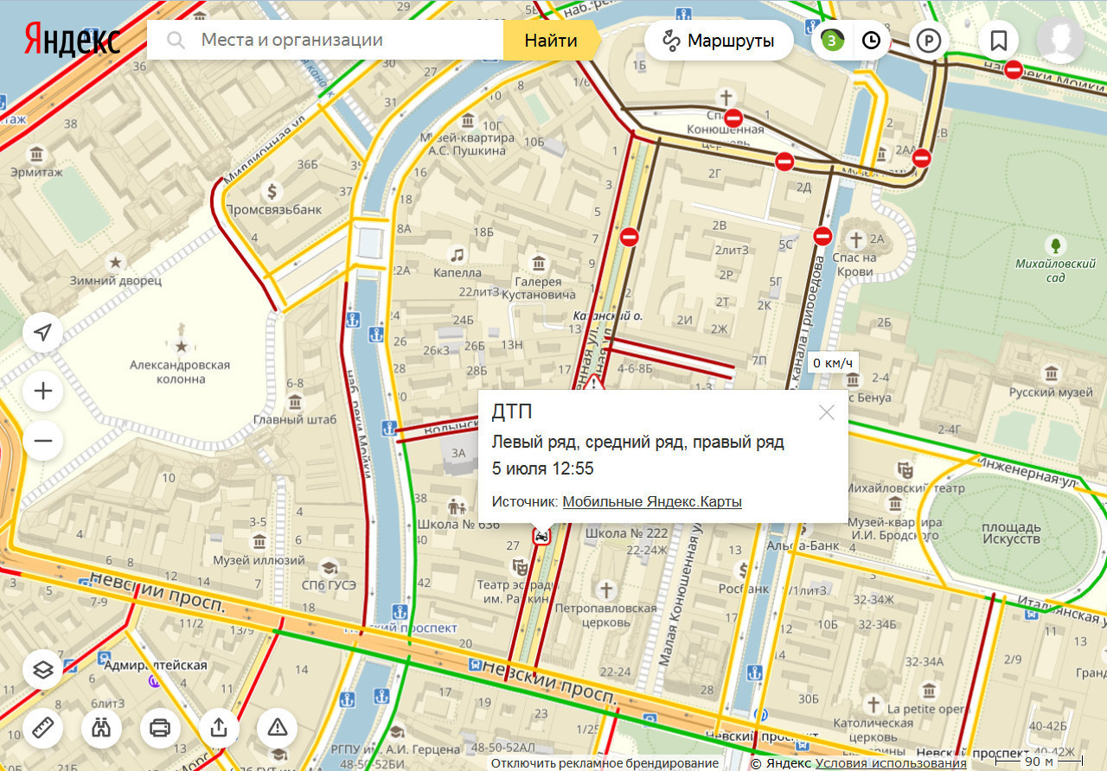Screen dimensions: 1107x771
Task: Select the Петропавловская церковь marker
Action: (607, 589)
